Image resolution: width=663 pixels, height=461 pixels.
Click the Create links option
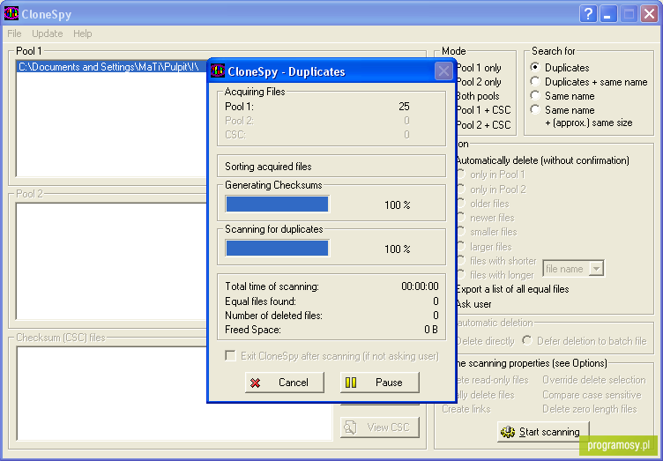(x=466, y=409)
